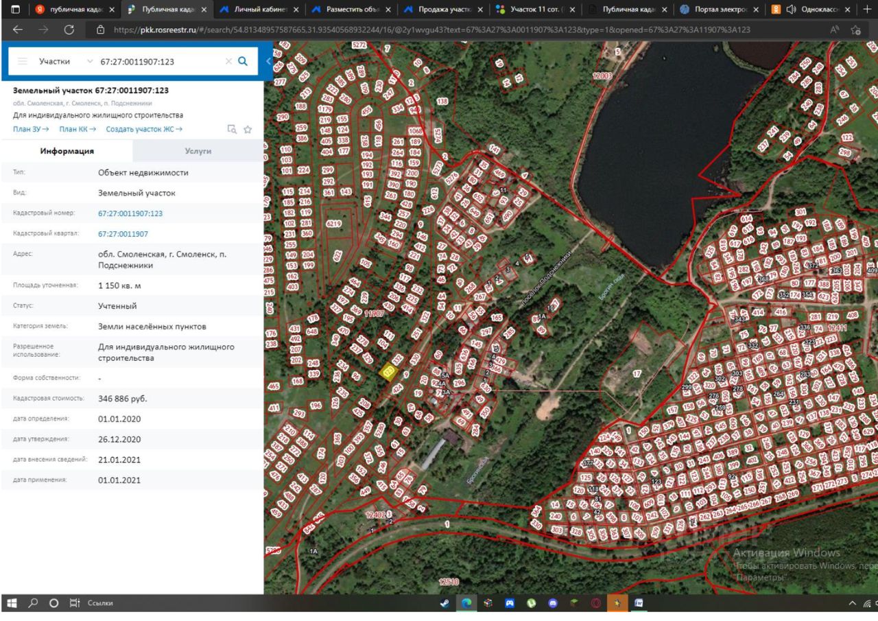Expand the Участки search type dropdown
Image resolution: width=878 pixels, height=621 pixels.
tap(90, 61)
